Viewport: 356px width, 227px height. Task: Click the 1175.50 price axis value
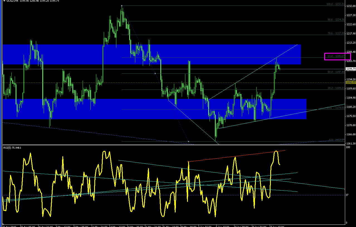point(351,116)
